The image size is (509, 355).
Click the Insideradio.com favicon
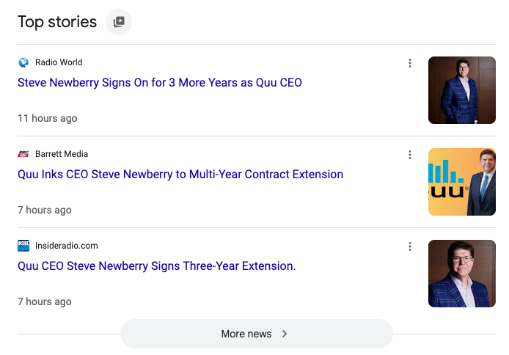point(23,246)
